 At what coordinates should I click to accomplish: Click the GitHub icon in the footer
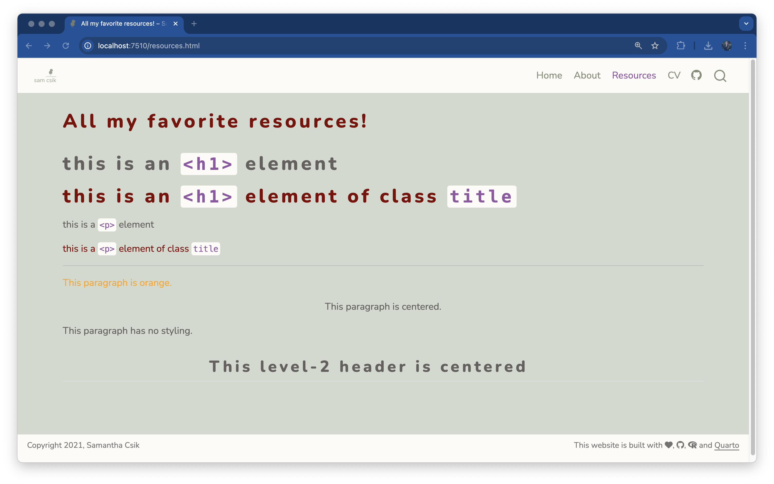[680, 445]
